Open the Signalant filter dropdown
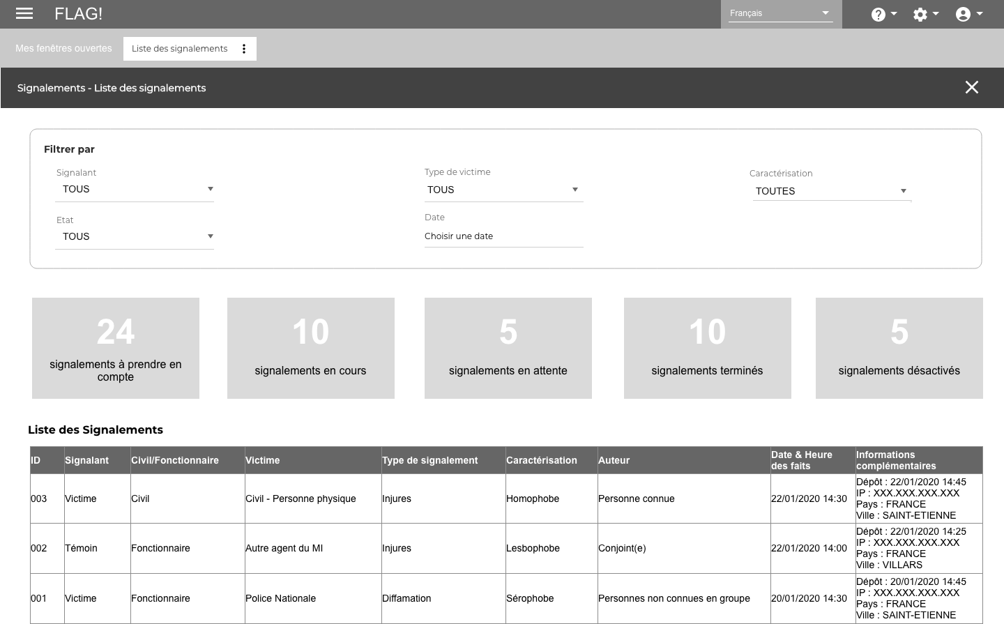This screenshot has width=1004, height=624. coord(135,189)
